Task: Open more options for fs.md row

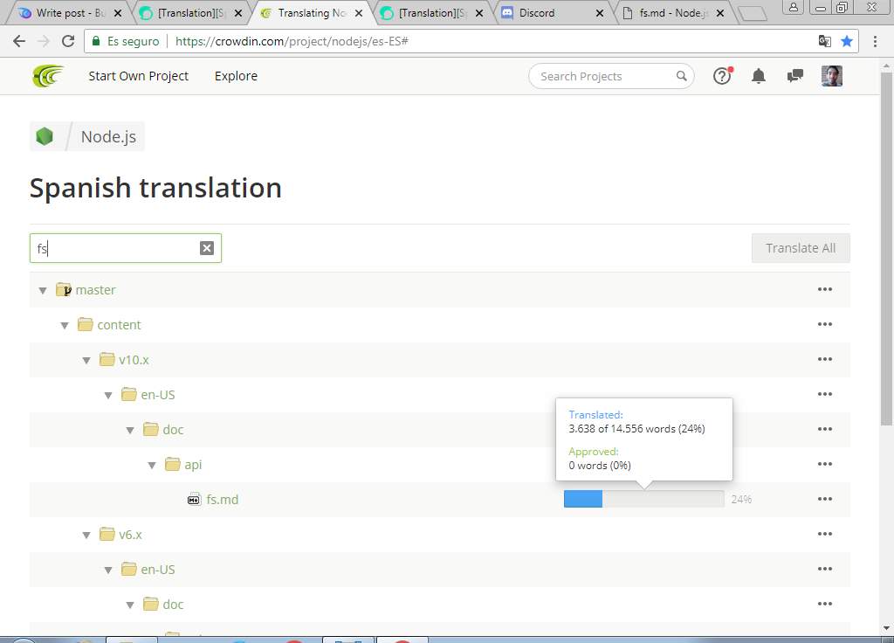Action: click(x=825, y=499)
